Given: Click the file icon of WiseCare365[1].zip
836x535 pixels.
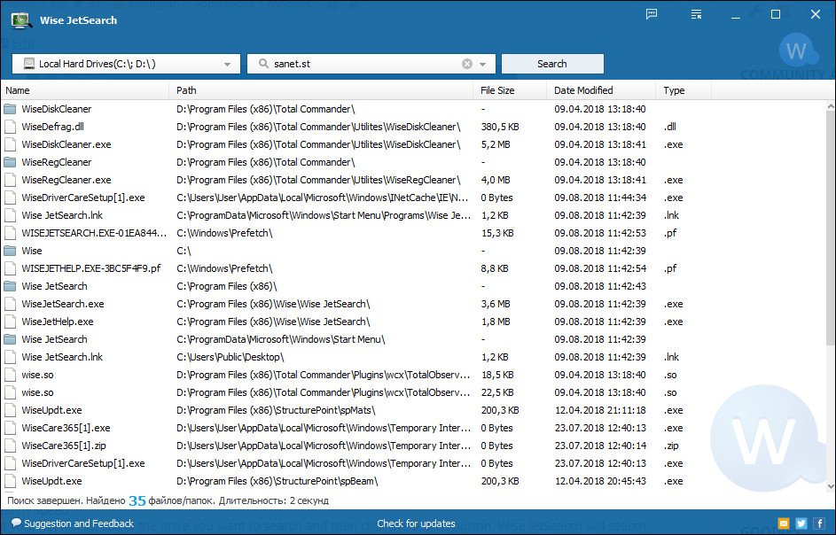Looking at the screenshot, I should click(10, 446).
